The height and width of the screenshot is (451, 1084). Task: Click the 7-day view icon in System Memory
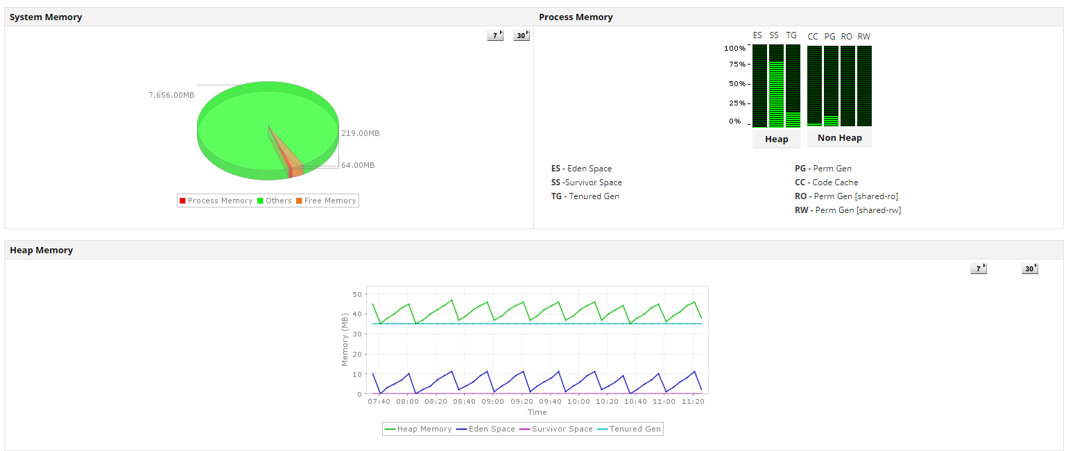pyautogui.click(x=494, y=35)
